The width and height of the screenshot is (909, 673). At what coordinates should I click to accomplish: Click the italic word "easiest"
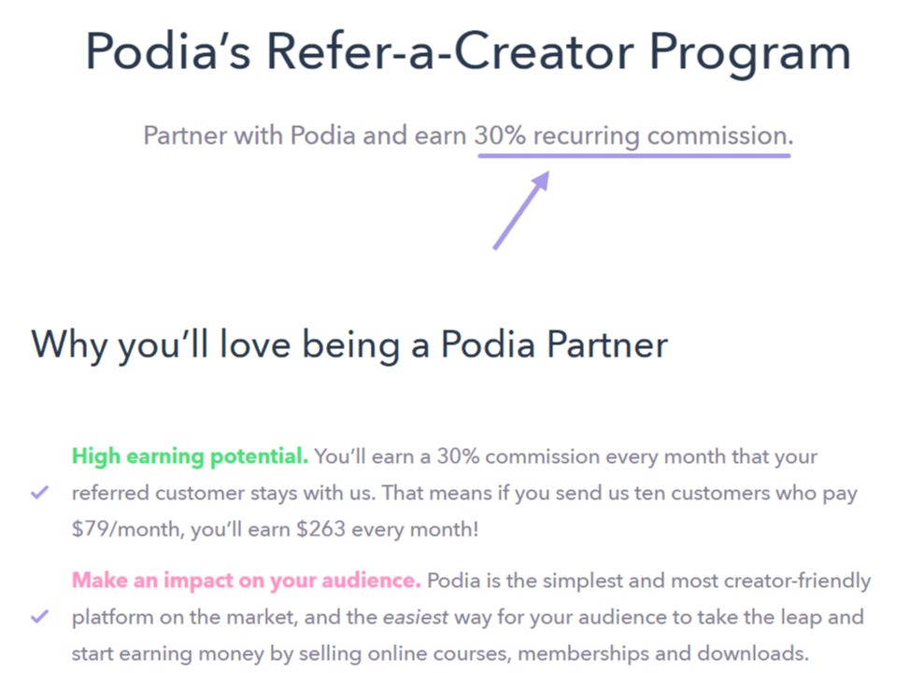click(416, 617)
